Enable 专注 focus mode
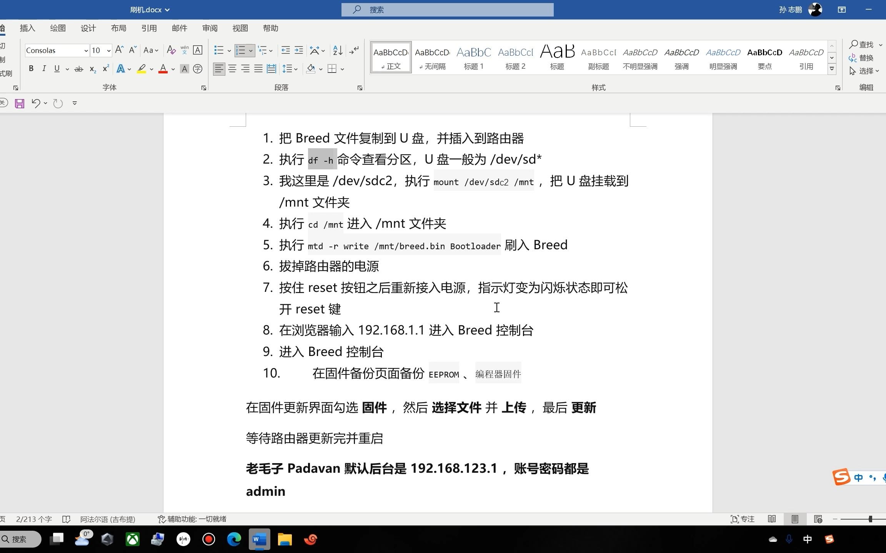 coord(743,519)
